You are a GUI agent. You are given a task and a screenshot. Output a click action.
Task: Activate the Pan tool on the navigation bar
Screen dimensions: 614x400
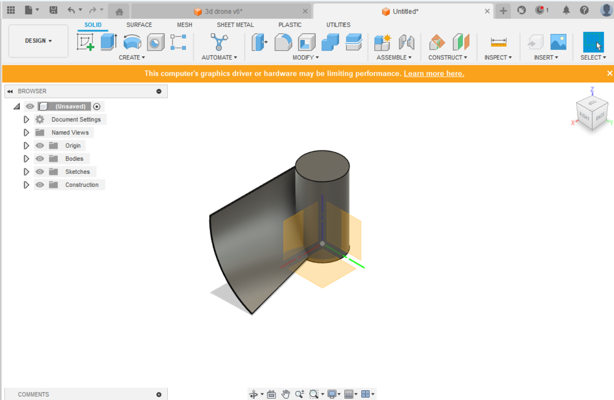point(286,393)
